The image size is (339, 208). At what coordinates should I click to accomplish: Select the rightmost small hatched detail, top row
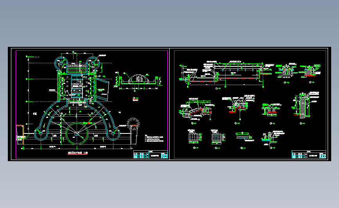coord(310,71)
